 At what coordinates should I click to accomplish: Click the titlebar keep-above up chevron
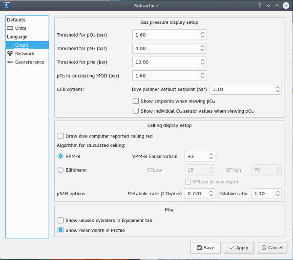[277, 5]
